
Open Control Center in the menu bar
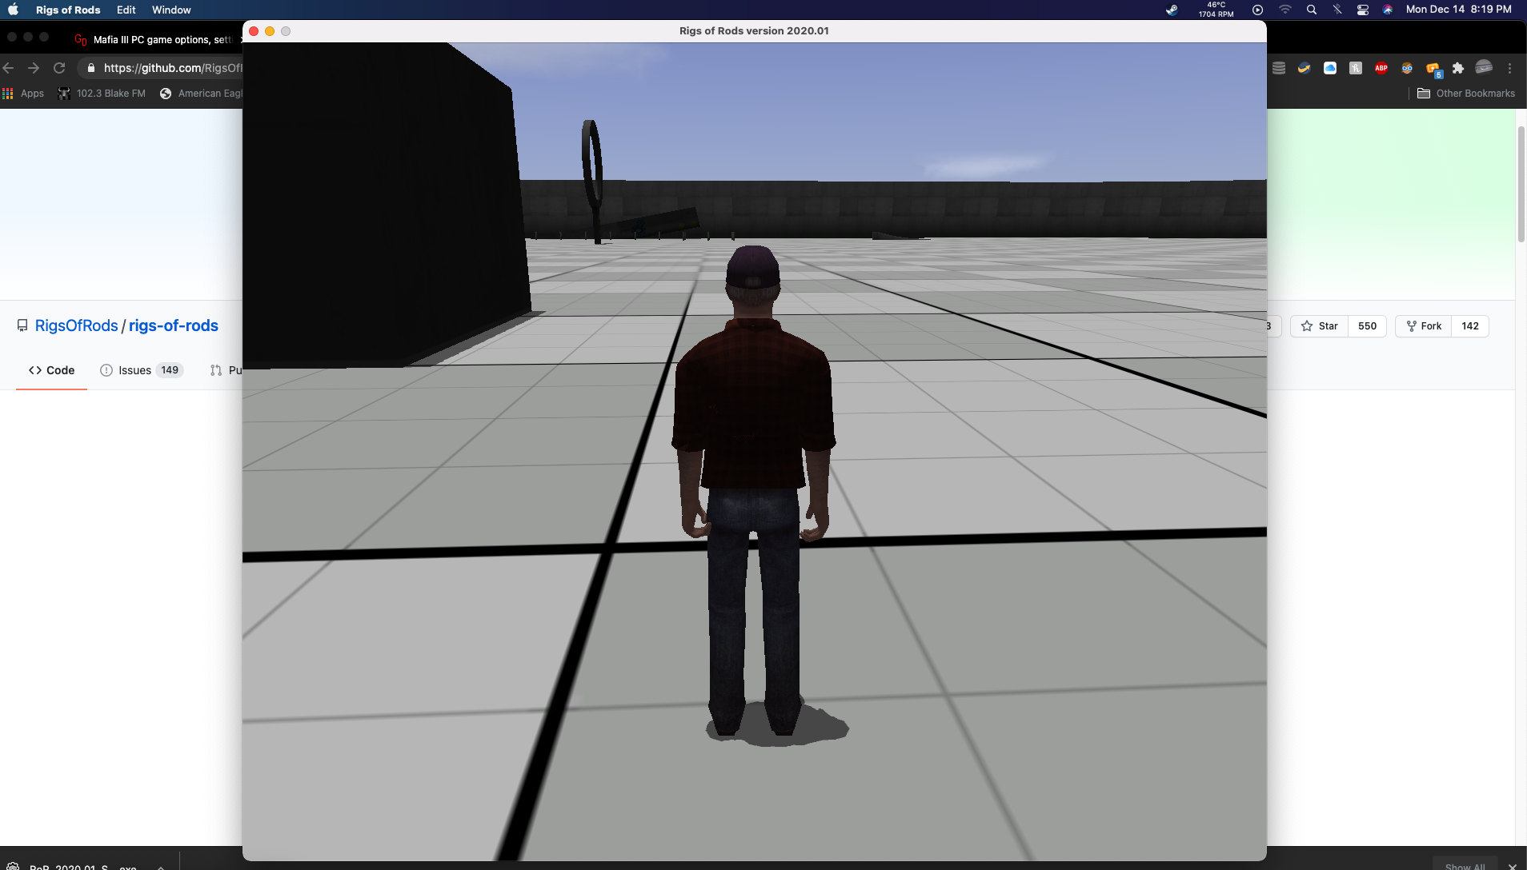tap(1362, 10)
